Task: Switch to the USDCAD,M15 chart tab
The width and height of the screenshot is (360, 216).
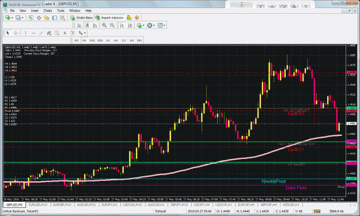Action: tap(132, 204)
